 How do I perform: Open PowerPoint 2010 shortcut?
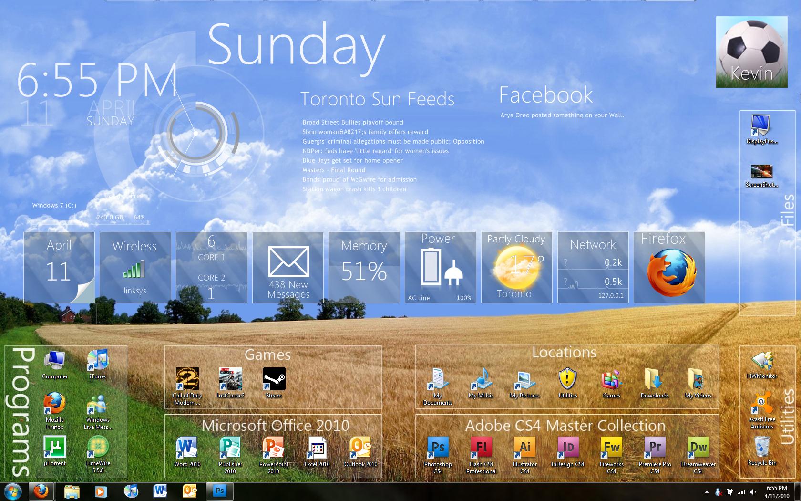(274, 455)
